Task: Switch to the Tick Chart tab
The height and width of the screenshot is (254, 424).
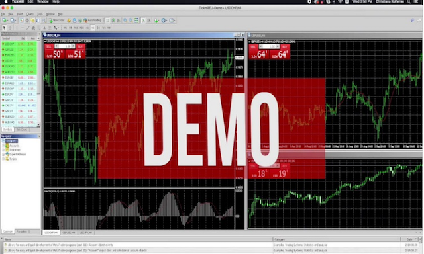Action: (22, 130)
